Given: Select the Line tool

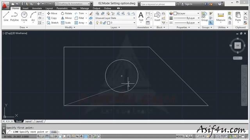Looking at the screenshot, I should 6,16.
